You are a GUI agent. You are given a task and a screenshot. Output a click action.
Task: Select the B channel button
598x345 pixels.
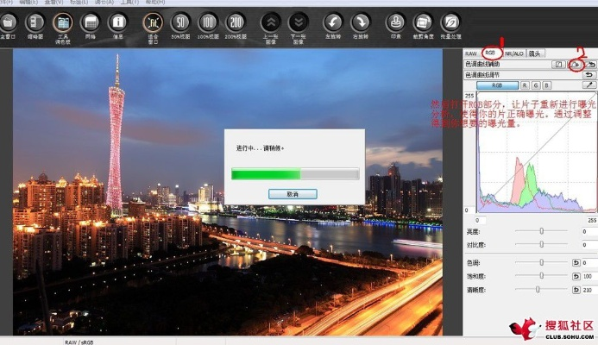point(546,85)
